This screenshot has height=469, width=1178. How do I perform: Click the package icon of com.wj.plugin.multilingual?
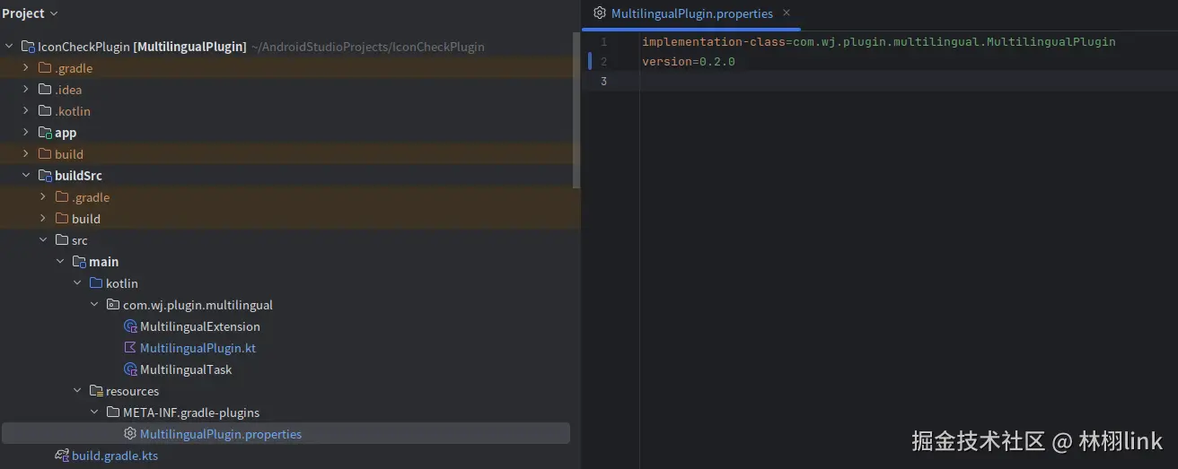point(113,305)
